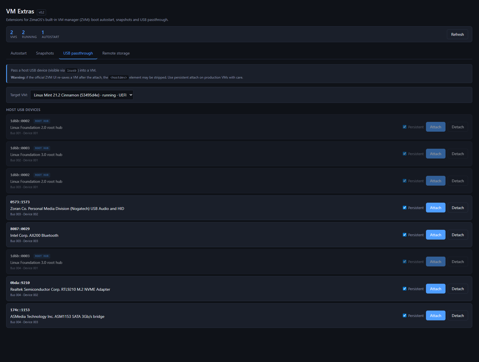Detach the Zoran Co. USB Audio device

click(458, 208)
